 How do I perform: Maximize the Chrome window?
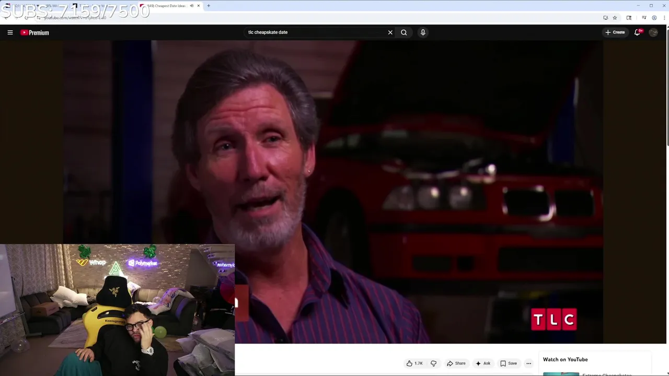(x=651, y=6)
